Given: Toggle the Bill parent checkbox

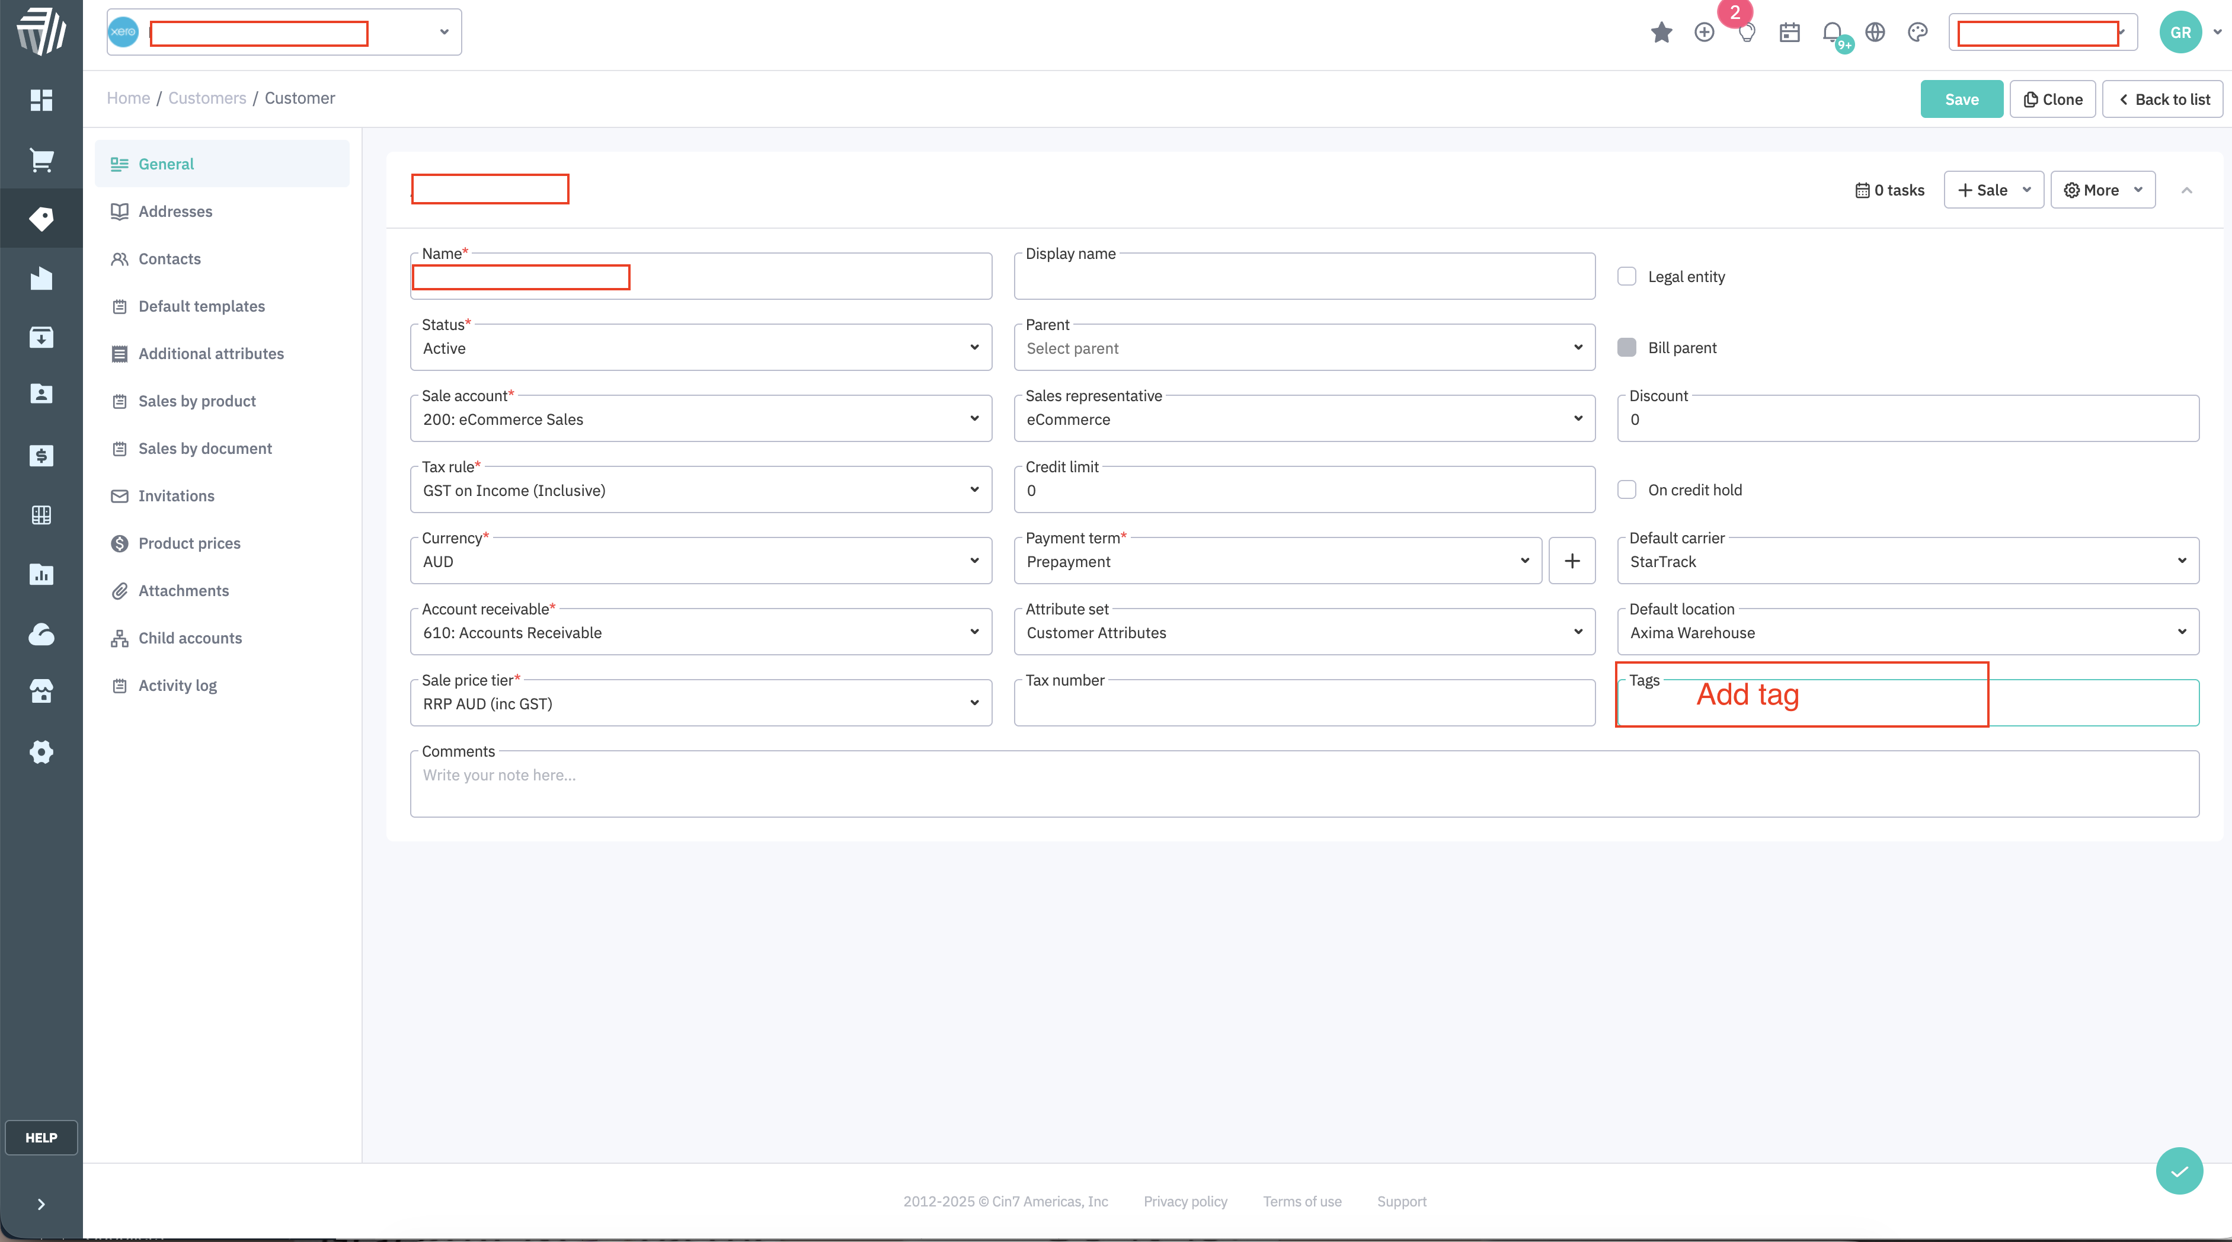Looking at the screenshot, I should tap(1626, 347).
